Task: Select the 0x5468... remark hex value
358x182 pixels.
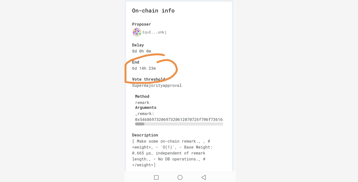Action: pos(179,120)
